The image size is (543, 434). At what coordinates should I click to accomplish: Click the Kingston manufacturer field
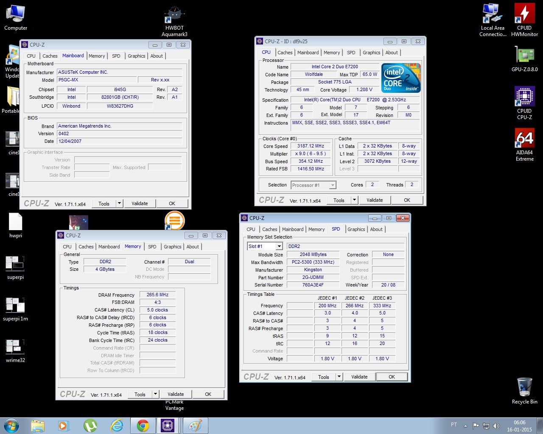point(313,270)
